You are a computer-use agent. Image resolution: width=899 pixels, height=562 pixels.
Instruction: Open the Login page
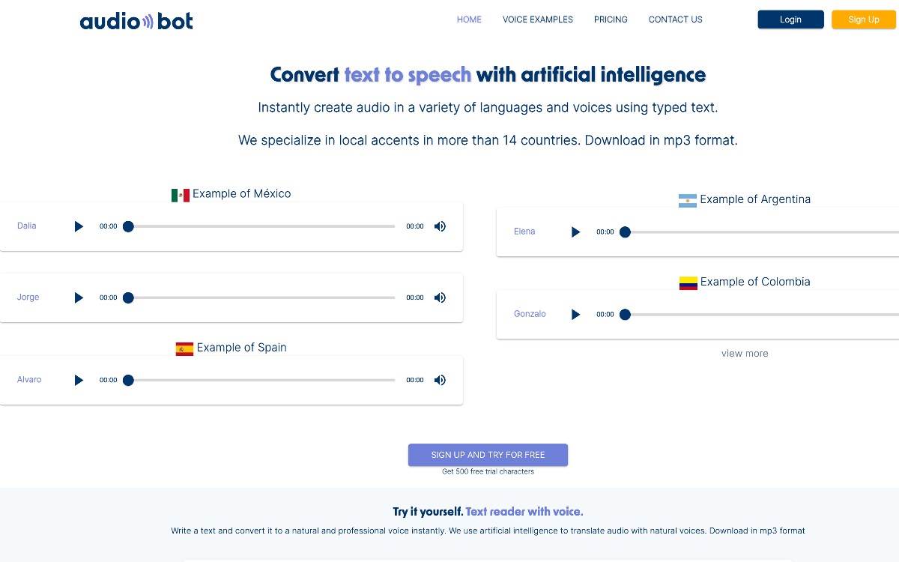point(790,19)
